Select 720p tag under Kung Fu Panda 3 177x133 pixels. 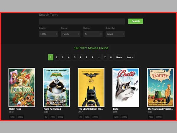[x=53, y=117]
